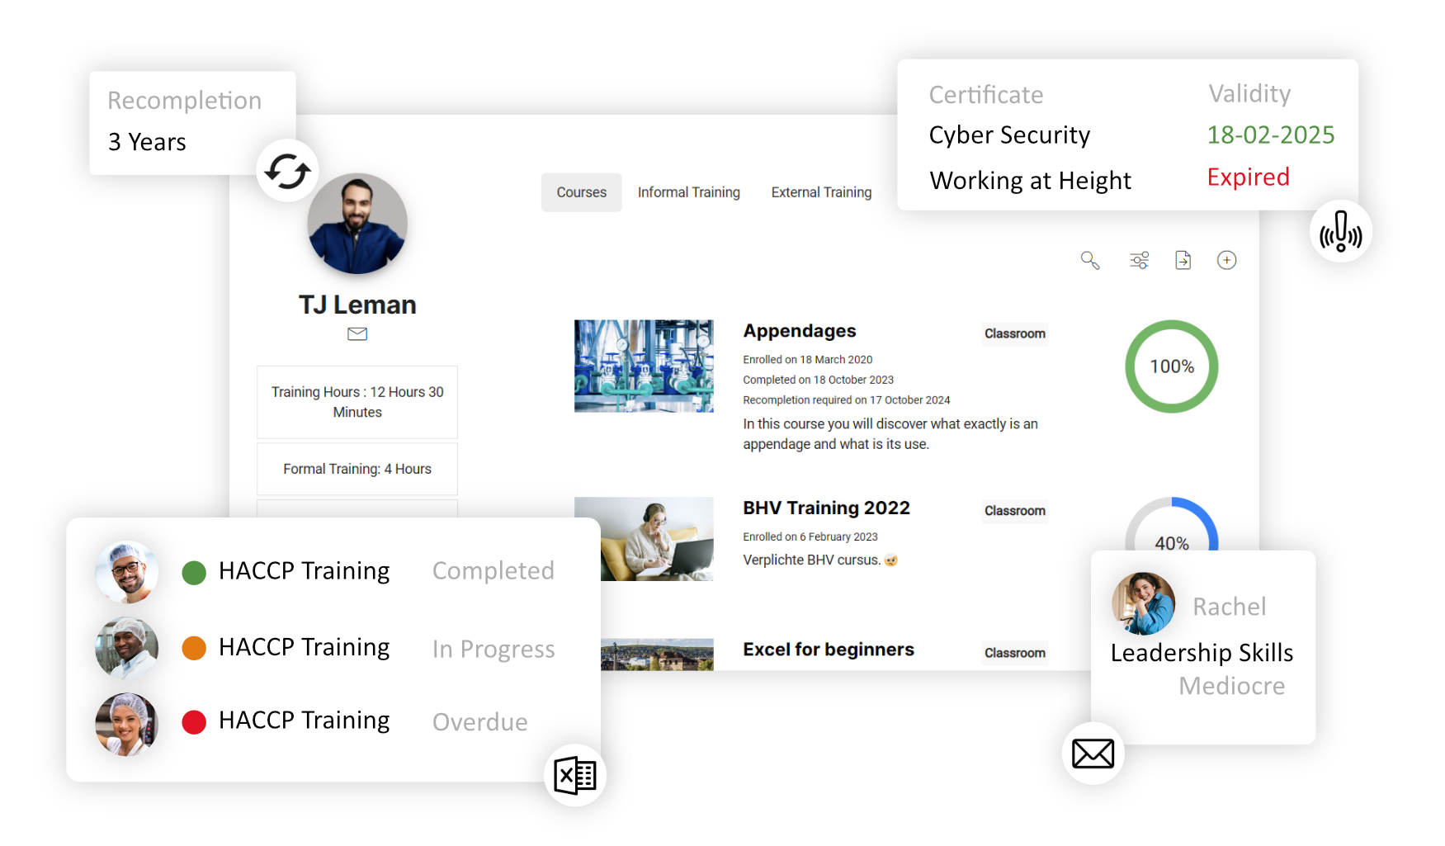Switch to the Informal Training tab

pos(688,192)
